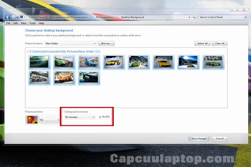Viewport: 251px width, 167px height.
Task: Click the Desktop Background breadcrumb
Action: pos(132,17)
